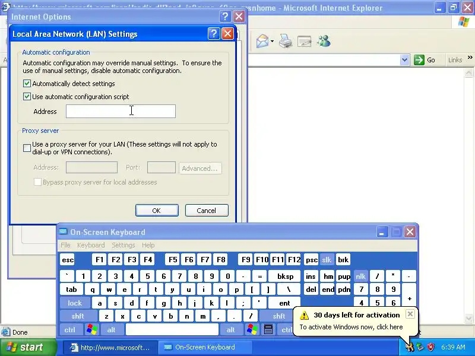475x356 pixels.
Task: Dismiss the activation balloon with its X
Action: (x=410, y=314)
